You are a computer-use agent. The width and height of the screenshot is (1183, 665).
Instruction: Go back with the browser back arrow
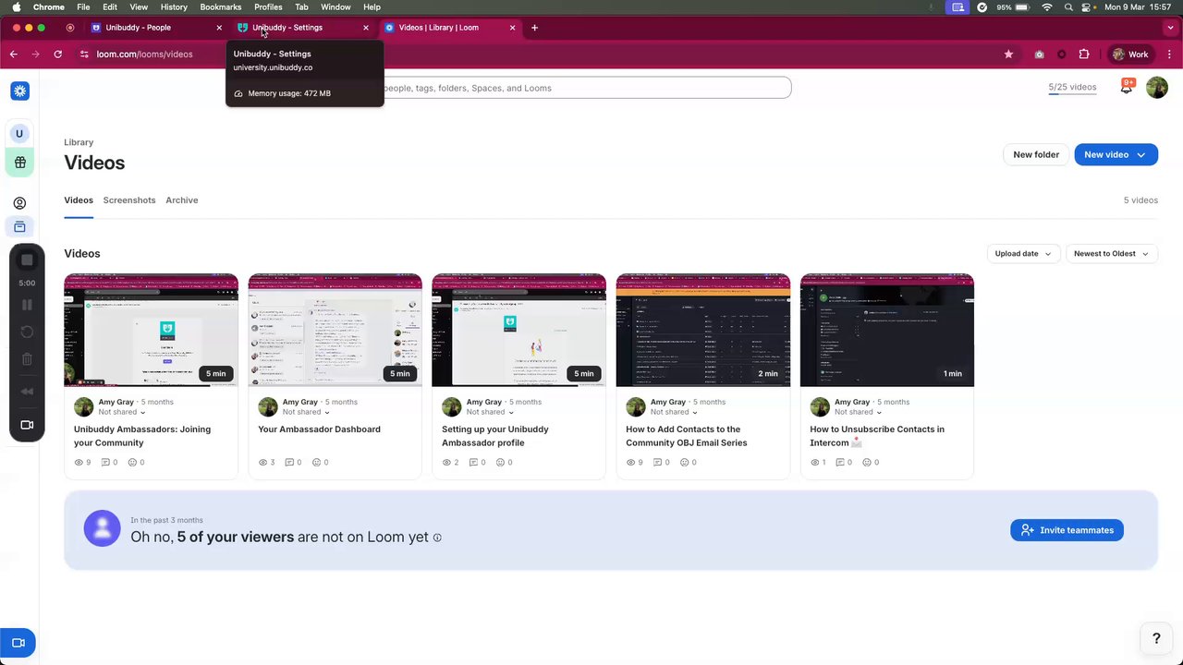[14, 54]
